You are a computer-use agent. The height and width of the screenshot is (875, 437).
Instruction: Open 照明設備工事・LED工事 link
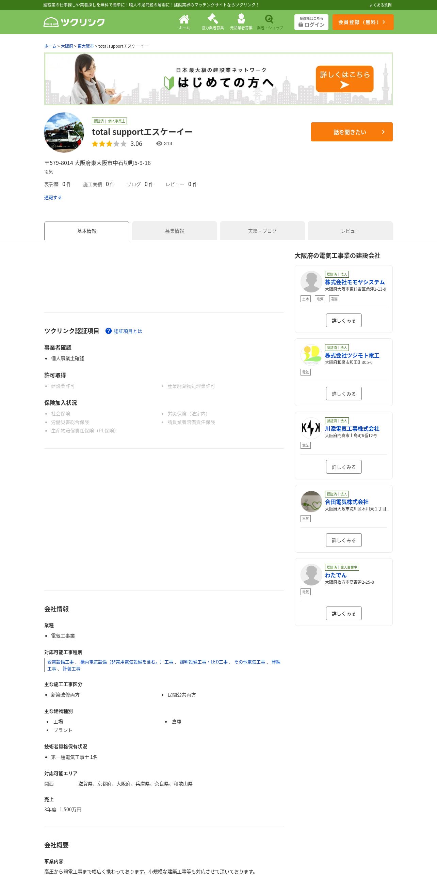tap(204, 662)
